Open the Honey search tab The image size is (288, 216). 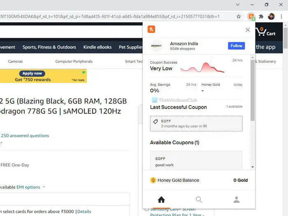(199, 200)
